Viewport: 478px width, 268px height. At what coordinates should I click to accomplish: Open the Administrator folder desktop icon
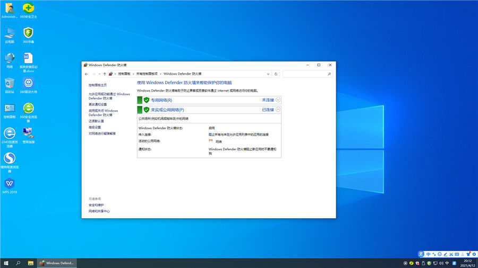(10, 11)
